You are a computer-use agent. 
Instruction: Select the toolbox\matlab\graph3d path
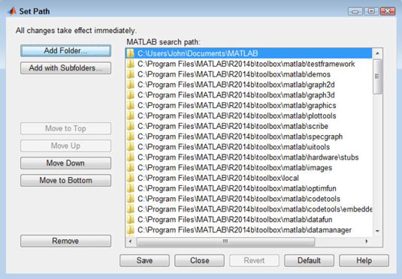click(x=249, y=95)
